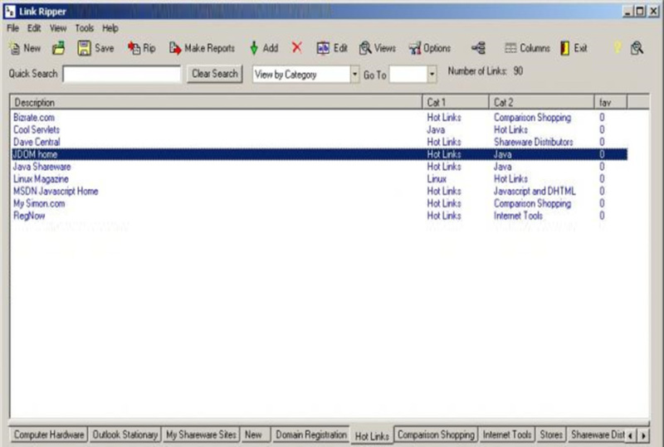Open the View menu

point(58,28)
